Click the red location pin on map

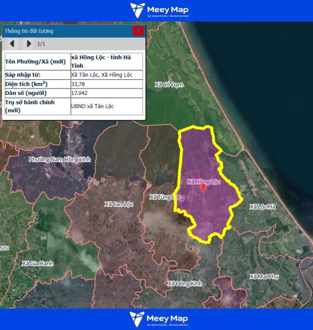tap(203, 188)
